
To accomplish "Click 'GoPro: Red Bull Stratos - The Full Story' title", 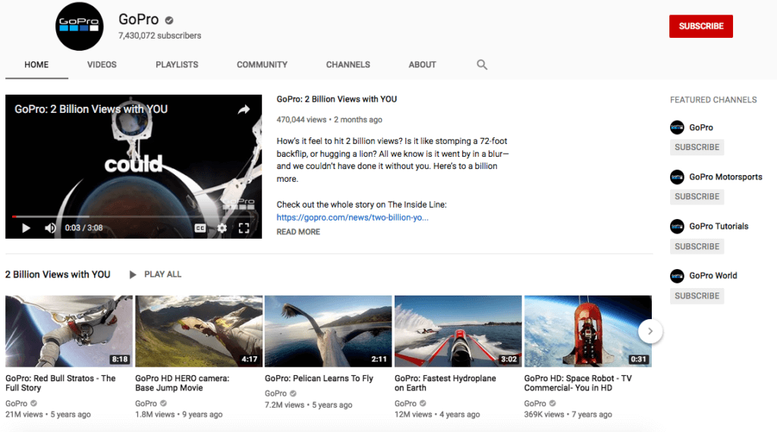I will 61,383.
